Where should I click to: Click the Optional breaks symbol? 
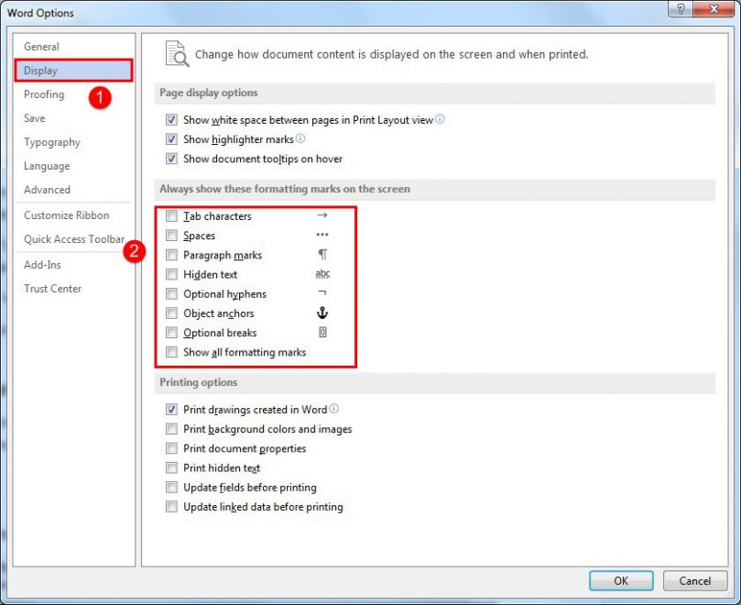pos(321,332)
